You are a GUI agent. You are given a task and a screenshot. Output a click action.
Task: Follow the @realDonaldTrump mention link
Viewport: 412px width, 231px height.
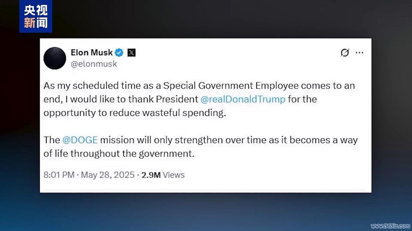pyautogui.click(x=243, y=99)
